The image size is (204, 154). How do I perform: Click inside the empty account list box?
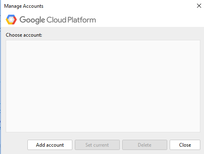[x=103, y=86]
